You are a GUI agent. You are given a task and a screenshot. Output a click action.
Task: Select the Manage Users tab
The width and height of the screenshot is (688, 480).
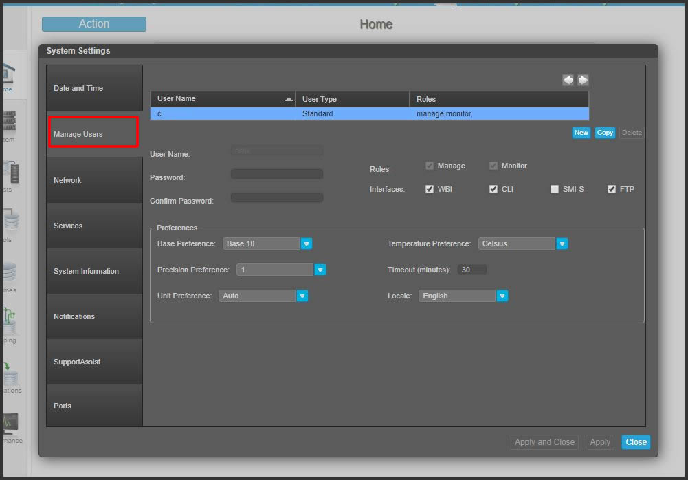pyautogui.click(x=94, y=134)
